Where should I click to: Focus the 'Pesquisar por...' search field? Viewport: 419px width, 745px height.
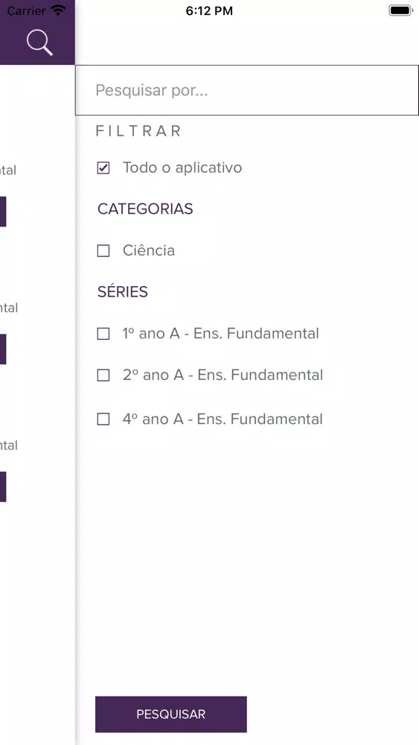[x=247, y=90]
